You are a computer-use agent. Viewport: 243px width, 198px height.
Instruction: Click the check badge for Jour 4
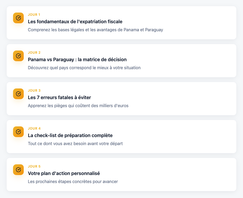click(x=18, y=132)
